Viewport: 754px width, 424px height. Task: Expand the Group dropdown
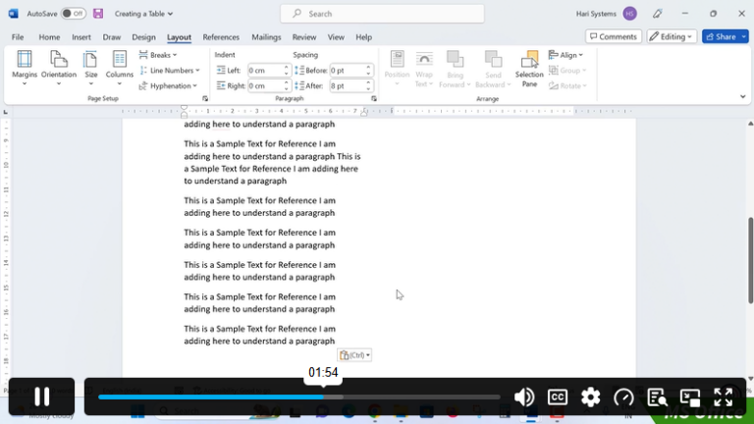pos(567,71)
